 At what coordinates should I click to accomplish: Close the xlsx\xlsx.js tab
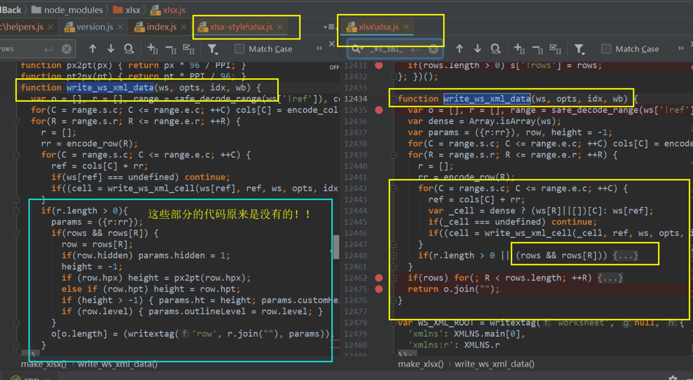coord(406,27)
